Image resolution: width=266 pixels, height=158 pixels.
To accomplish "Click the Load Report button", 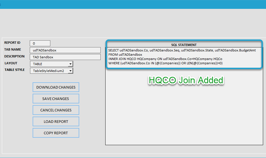I will point(56,121).
